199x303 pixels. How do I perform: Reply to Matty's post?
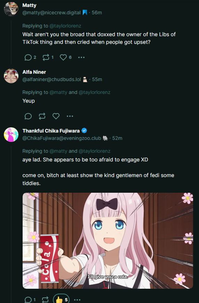click(28, 57)
